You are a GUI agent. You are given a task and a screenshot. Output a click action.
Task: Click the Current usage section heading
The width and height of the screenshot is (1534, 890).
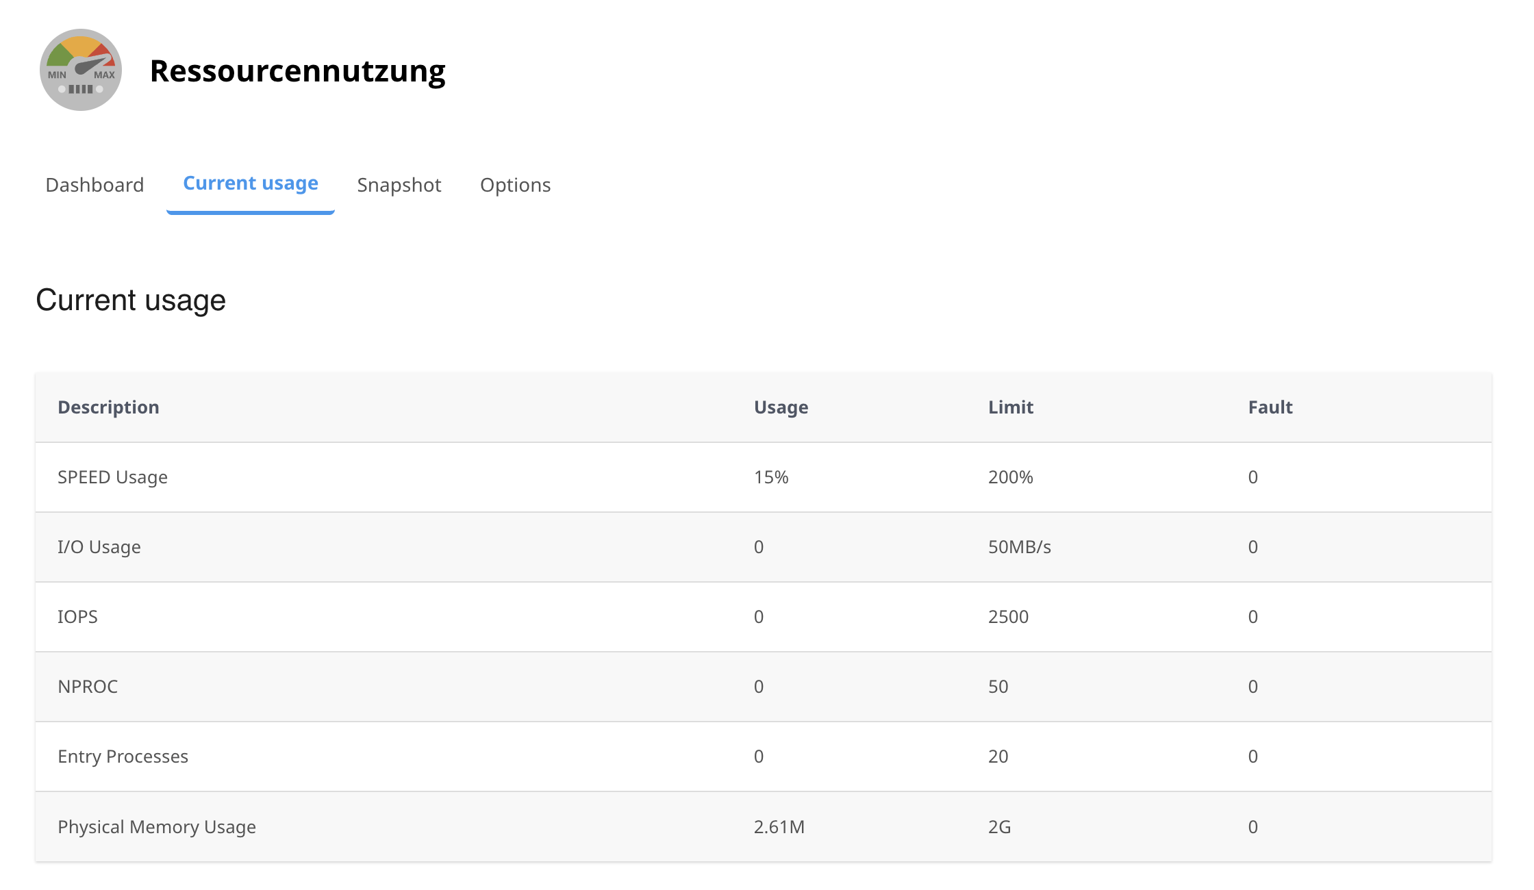(131, 301)
